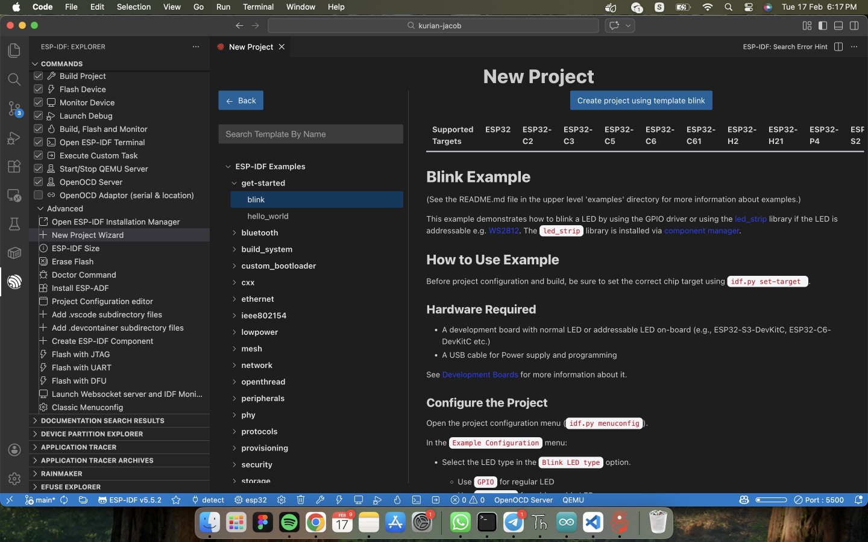
Task: Open the Run menu
Action: 223,7
